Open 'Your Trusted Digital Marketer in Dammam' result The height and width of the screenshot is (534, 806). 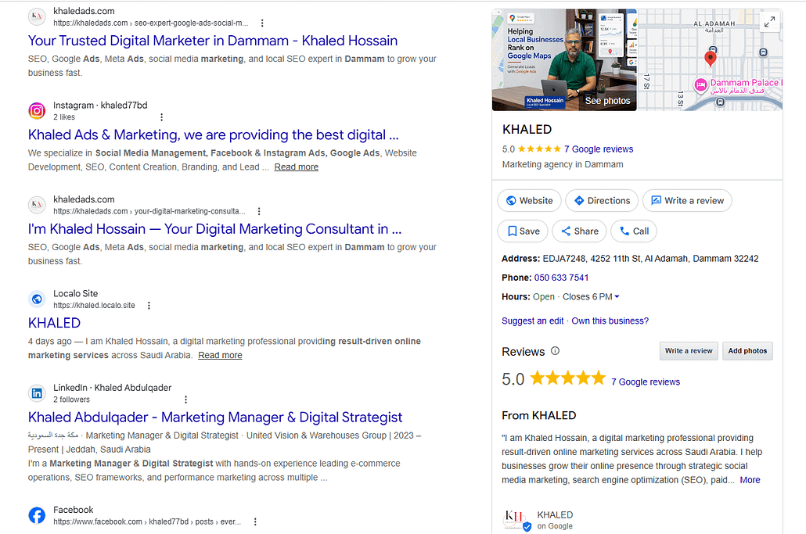pos(213,41)
